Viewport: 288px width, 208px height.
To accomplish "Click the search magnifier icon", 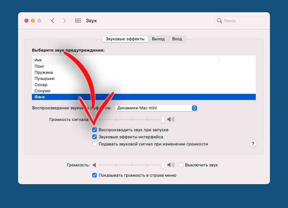I will pyautogui.click(x=219, y=21).
